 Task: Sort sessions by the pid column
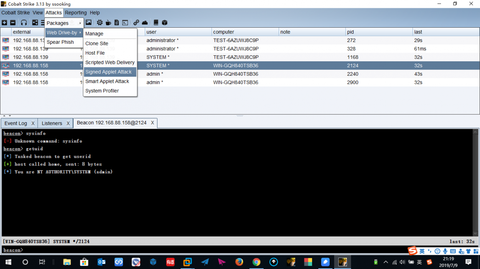point(379,32)
